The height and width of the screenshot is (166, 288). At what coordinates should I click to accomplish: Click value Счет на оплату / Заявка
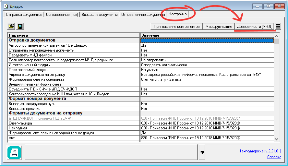161,79
